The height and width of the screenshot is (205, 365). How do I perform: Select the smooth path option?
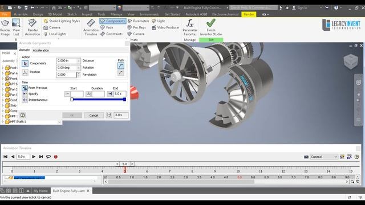[x=120, y=73]
